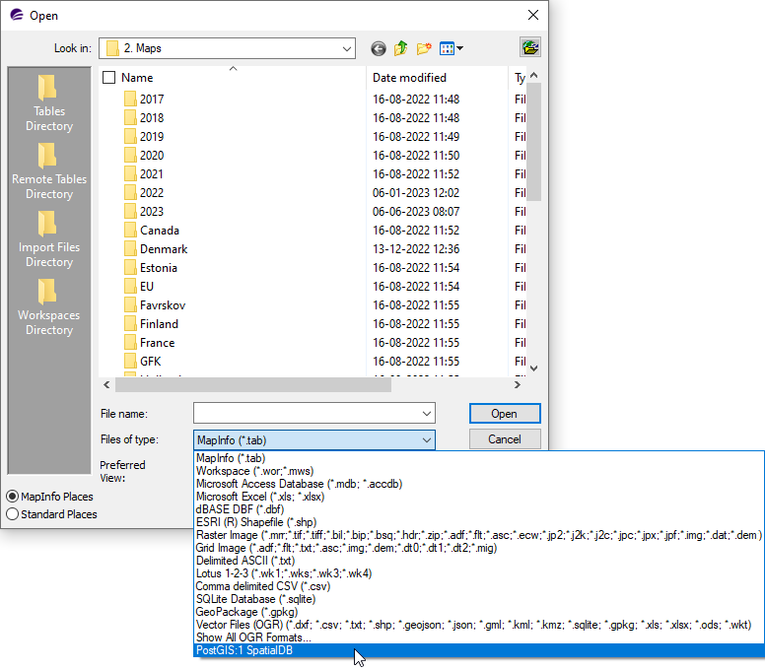Select the Denmark folder icon
The image size is (765, 670).
[x=130, y=248]
